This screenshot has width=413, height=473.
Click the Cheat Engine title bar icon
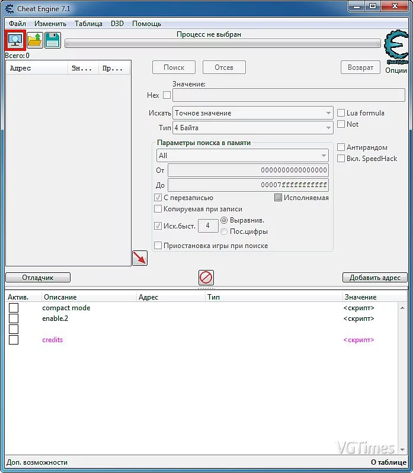tap(9, 8)
